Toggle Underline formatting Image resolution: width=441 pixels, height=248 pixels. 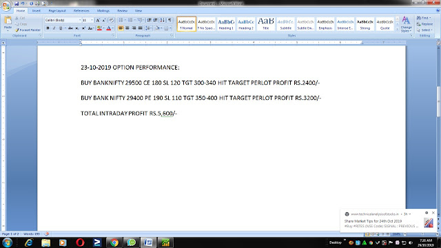point(61,28)
